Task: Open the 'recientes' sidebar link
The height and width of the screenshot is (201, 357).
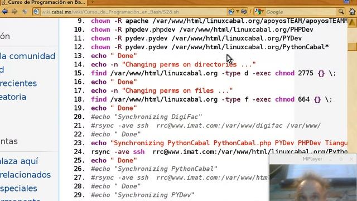Action: coord(18,83)
